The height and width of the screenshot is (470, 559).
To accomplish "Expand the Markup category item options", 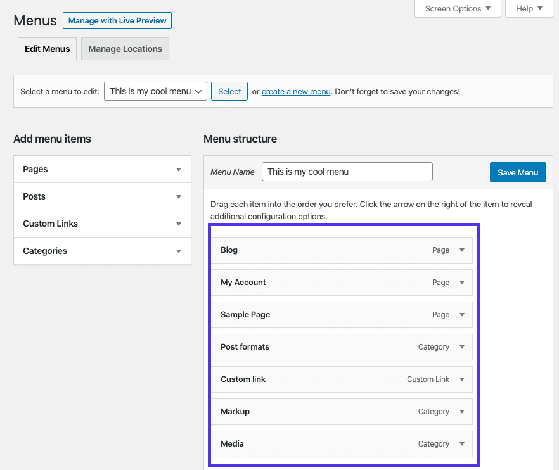I will 462,412.
